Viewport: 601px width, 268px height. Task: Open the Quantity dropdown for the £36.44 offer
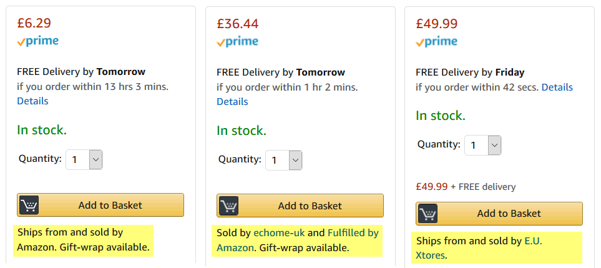283,160
